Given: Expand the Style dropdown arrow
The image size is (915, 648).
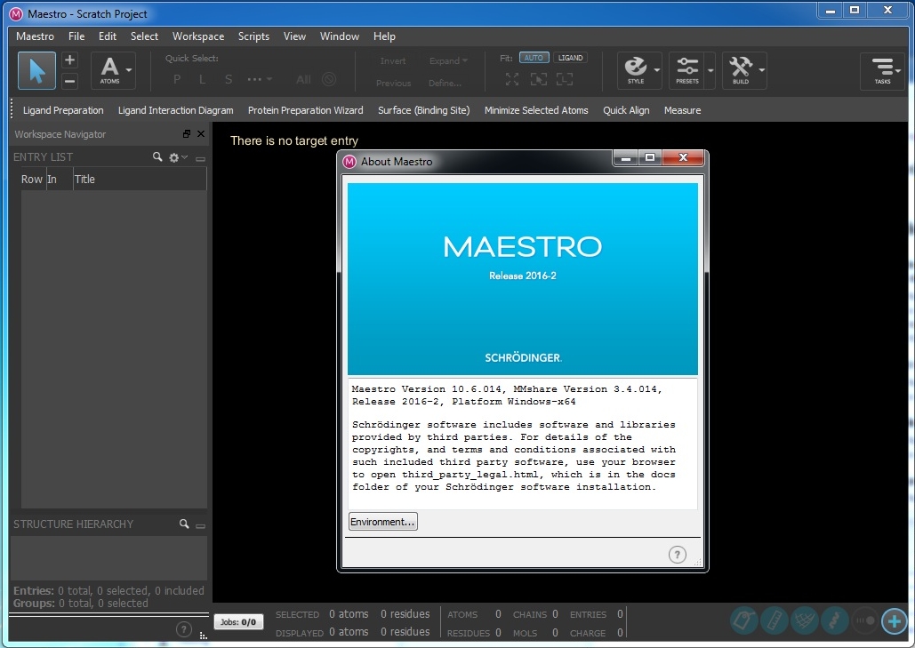Looking at the screenshot, I should click(657, 70).
